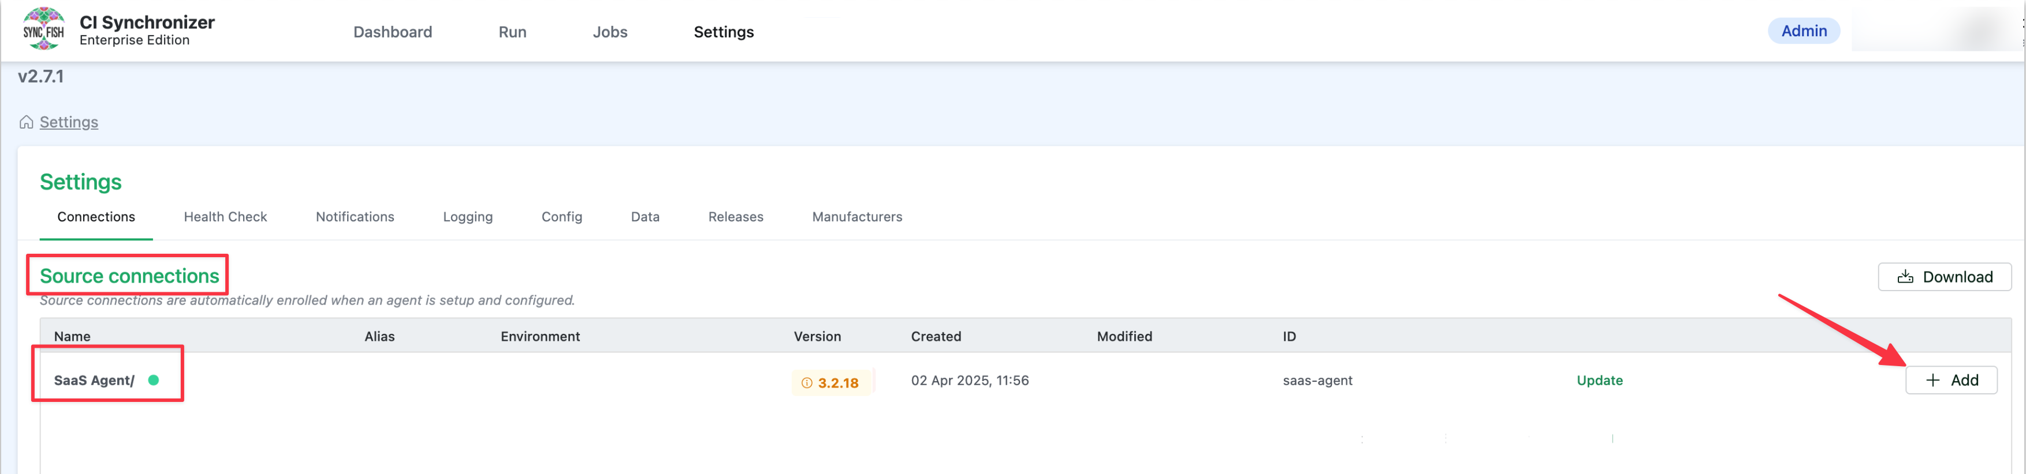Switch to the Connections tab

96,217
